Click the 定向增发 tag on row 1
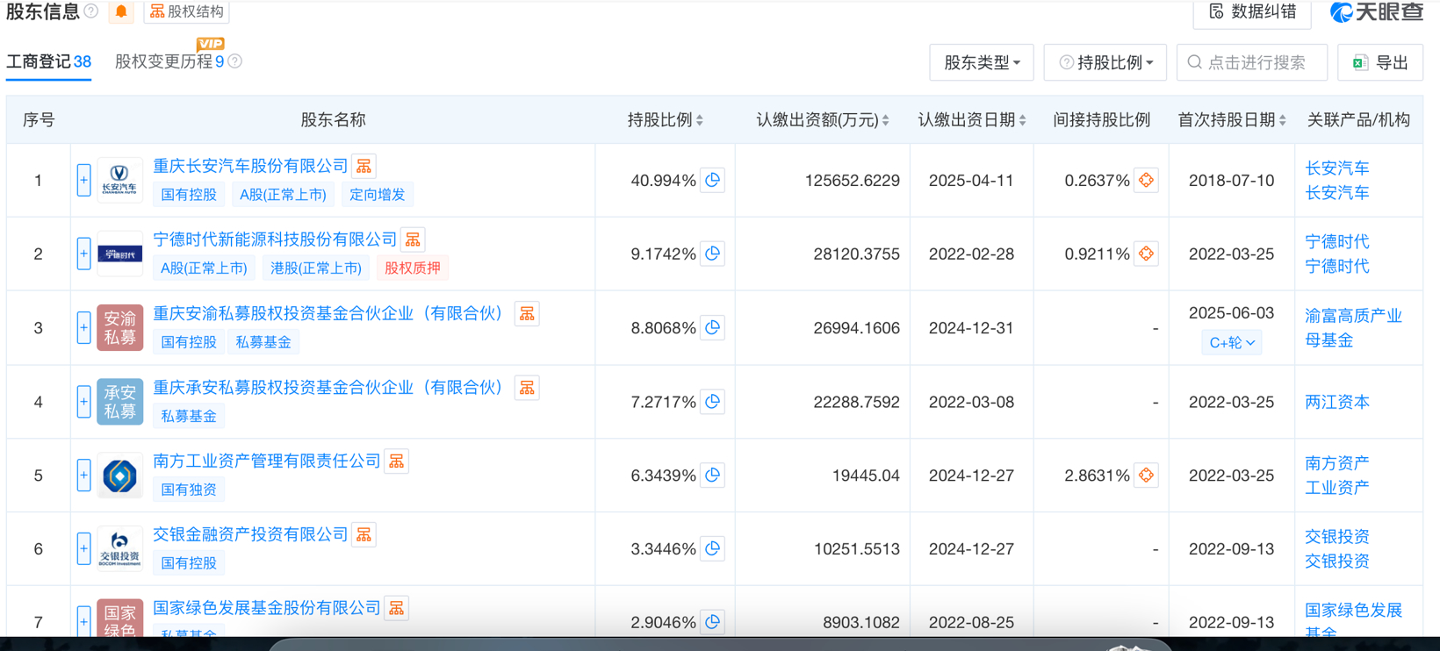1440x651 pixels. pyautogui.click(x=378, y=194)
